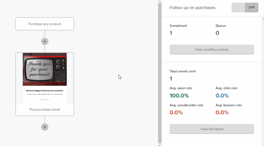Click the average click rate value
264x146 pixels.
click(222, 96)
